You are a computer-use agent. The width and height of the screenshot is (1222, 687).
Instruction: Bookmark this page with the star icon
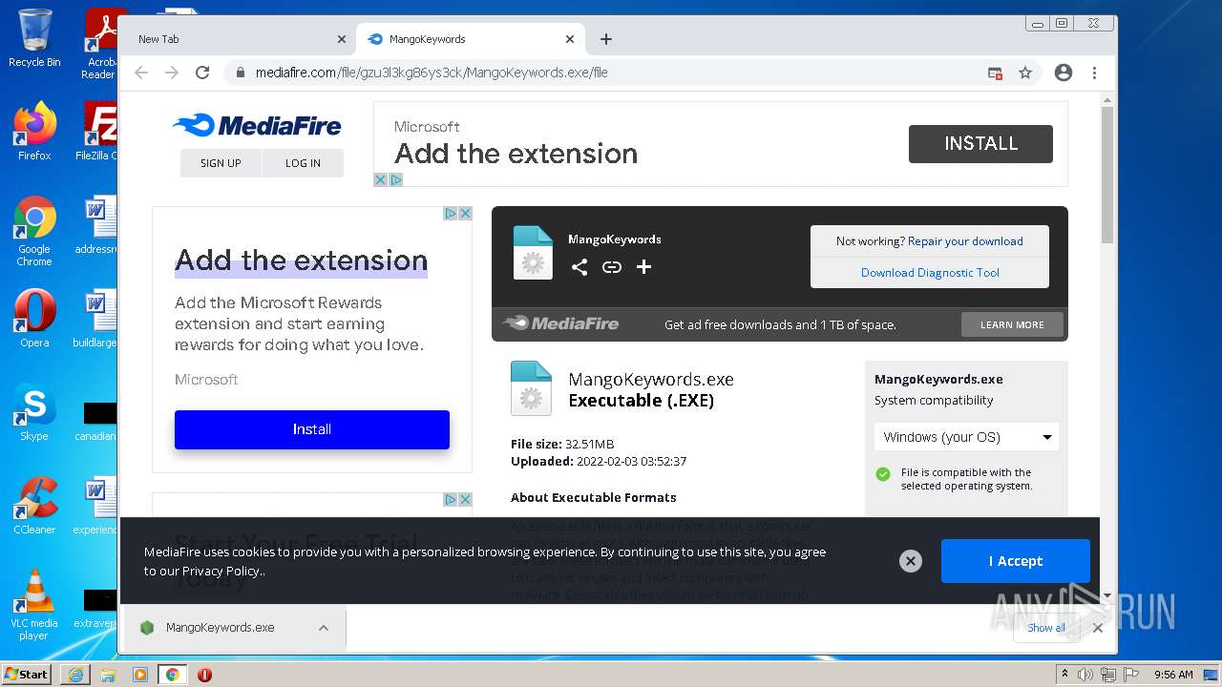1025,73
